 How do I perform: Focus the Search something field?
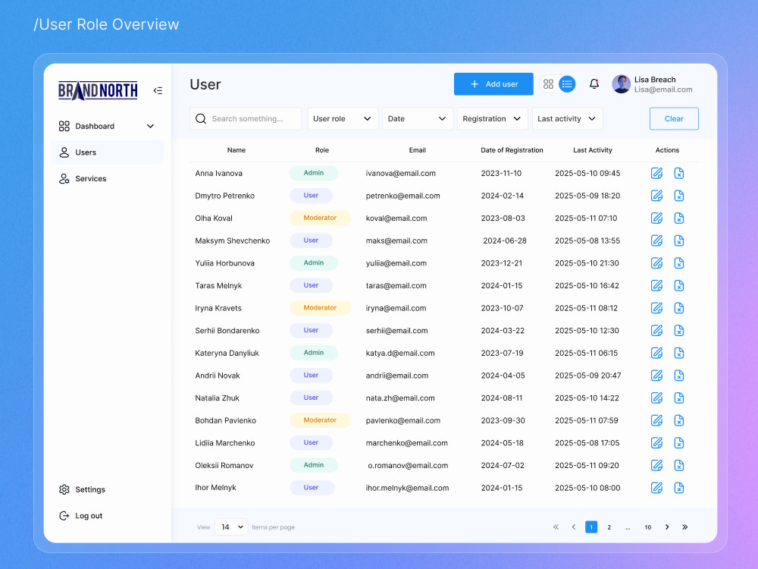coord(246,118)
